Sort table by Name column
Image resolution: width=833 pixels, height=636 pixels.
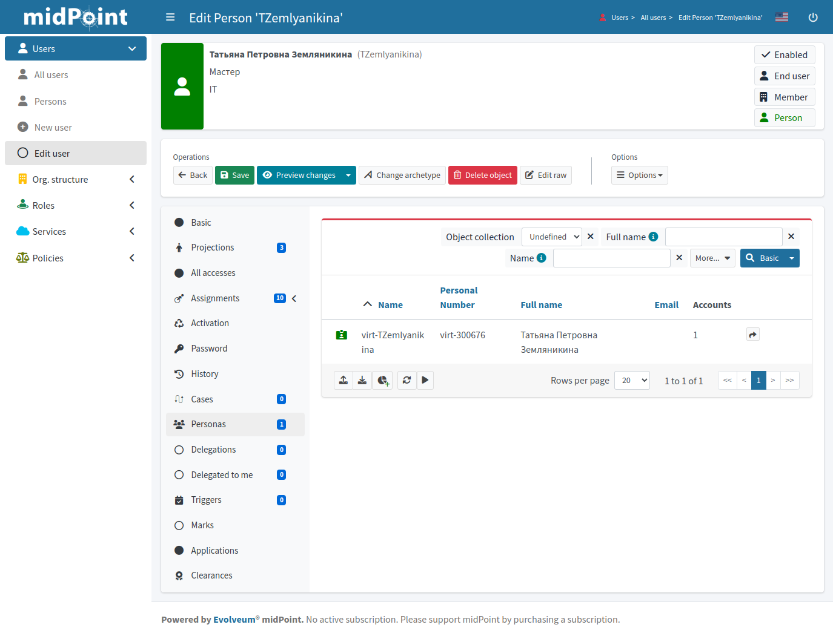pyautogui.click(x=390, y=305)
